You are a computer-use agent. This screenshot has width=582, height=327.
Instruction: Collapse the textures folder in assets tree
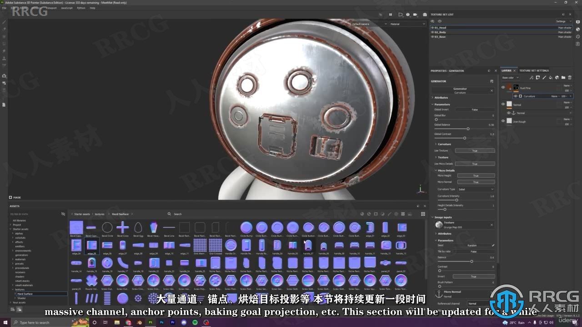coord(14,289)
